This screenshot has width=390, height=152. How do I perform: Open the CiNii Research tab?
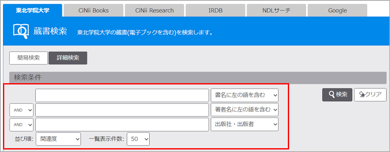point(154,11)
